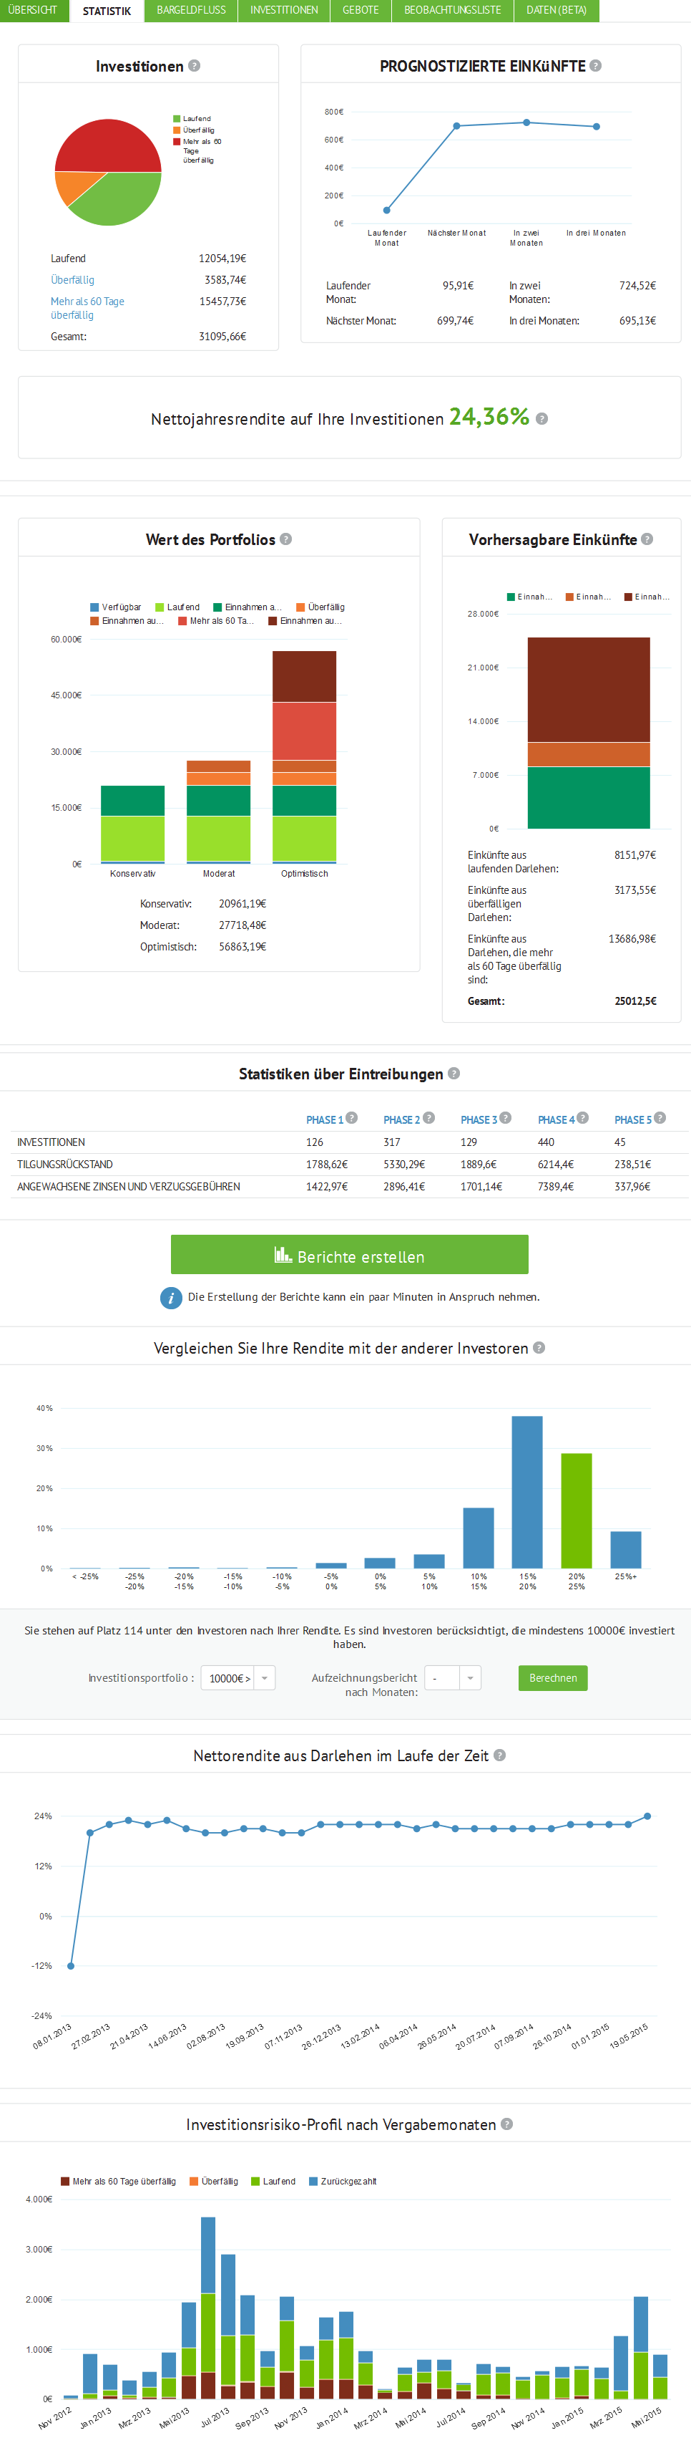Open help icon beside Nettorendite aus Darlehen
Screen dimensions: 691x2438
click(x=500, y=1755)
